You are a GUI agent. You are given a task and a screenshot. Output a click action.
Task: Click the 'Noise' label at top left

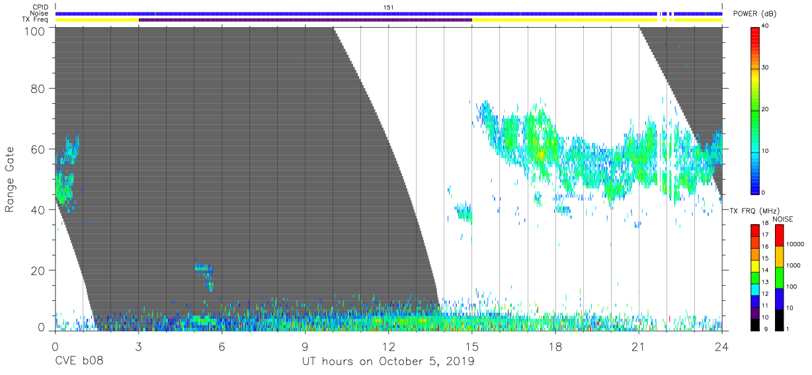coord(40,13)
